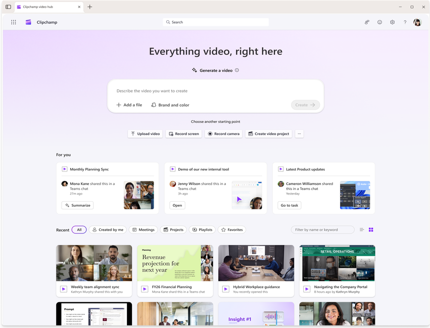
Task: Click Weekly team alignment sync title text
Action: click(95, 287)
